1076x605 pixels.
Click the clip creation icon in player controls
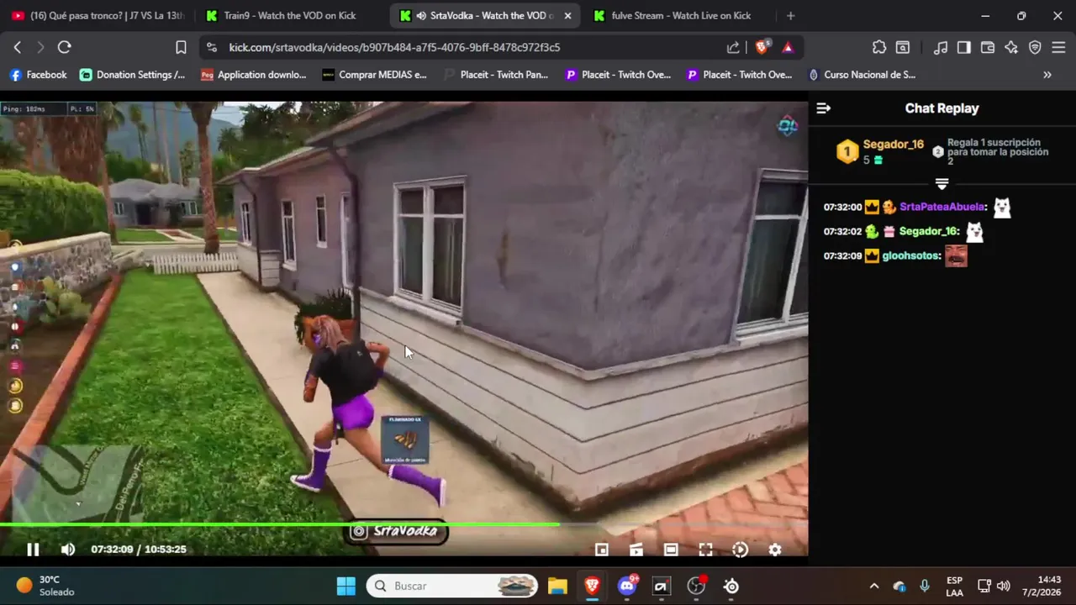coord(636,550)
